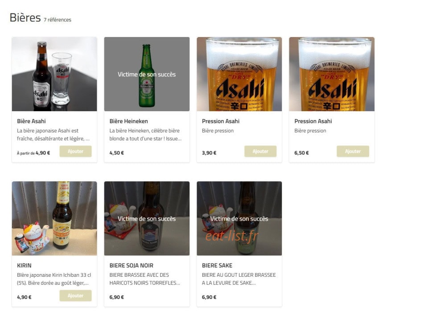The width and height of the screenshot is (441, 333).
Task: Select the KIRIN product name
Action: pos(24,266)
